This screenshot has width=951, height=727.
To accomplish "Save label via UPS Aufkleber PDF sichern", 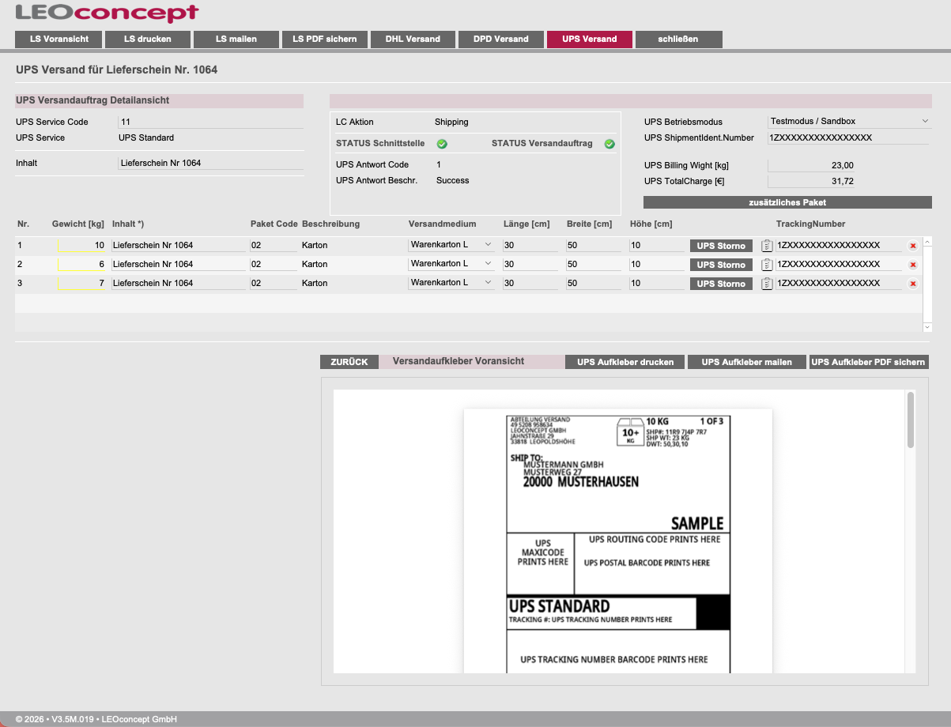I will click(868, 362).
